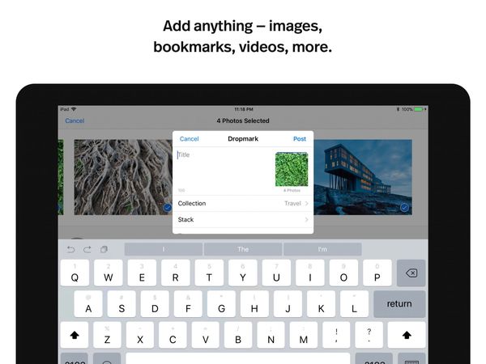
Task: Select the blue building photo
Action: coord(363,177)
